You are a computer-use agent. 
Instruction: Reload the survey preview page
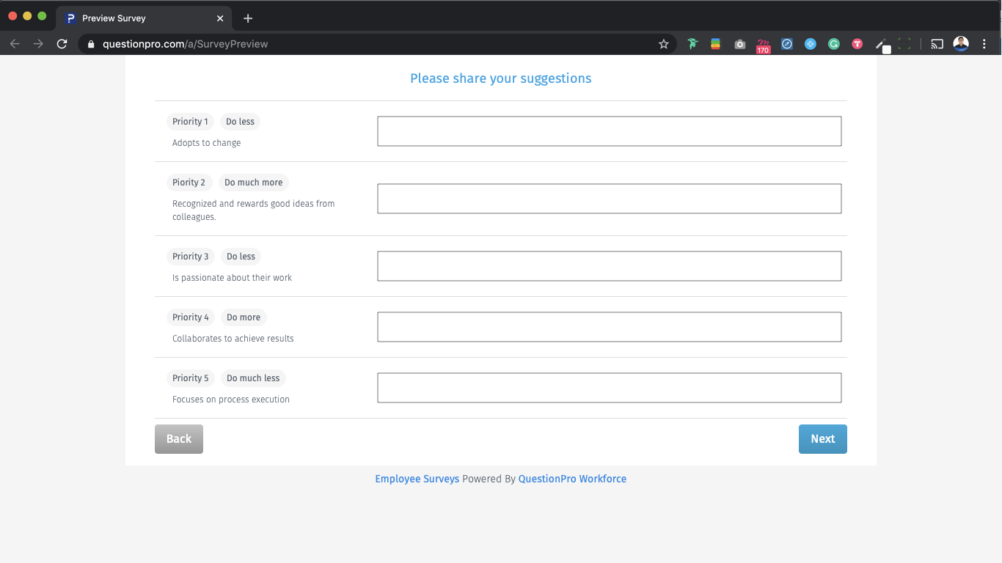(x=62, y=43)
